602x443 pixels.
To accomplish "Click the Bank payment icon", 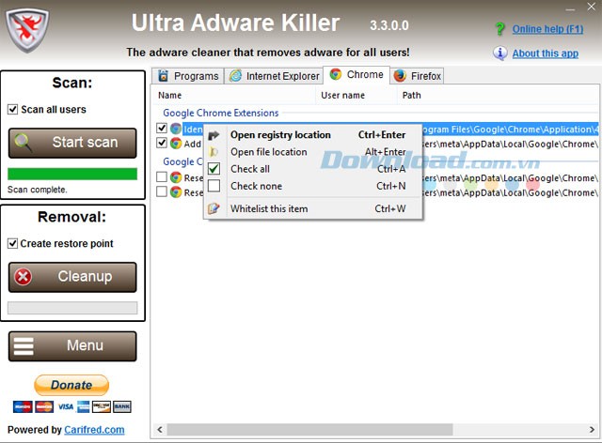I will coord(122,406).
